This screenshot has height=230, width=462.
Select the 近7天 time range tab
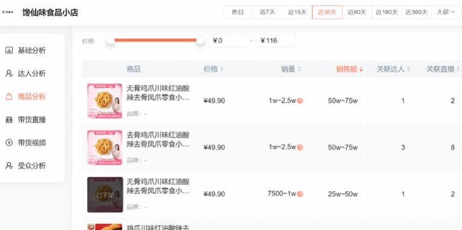(x=268, y=12)
